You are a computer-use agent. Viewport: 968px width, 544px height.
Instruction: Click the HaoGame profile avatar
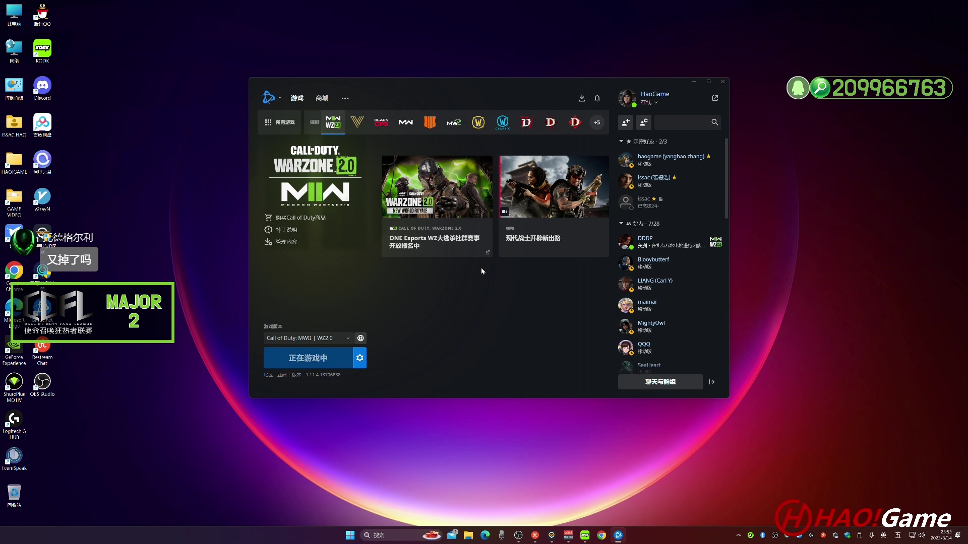[627, 98]
